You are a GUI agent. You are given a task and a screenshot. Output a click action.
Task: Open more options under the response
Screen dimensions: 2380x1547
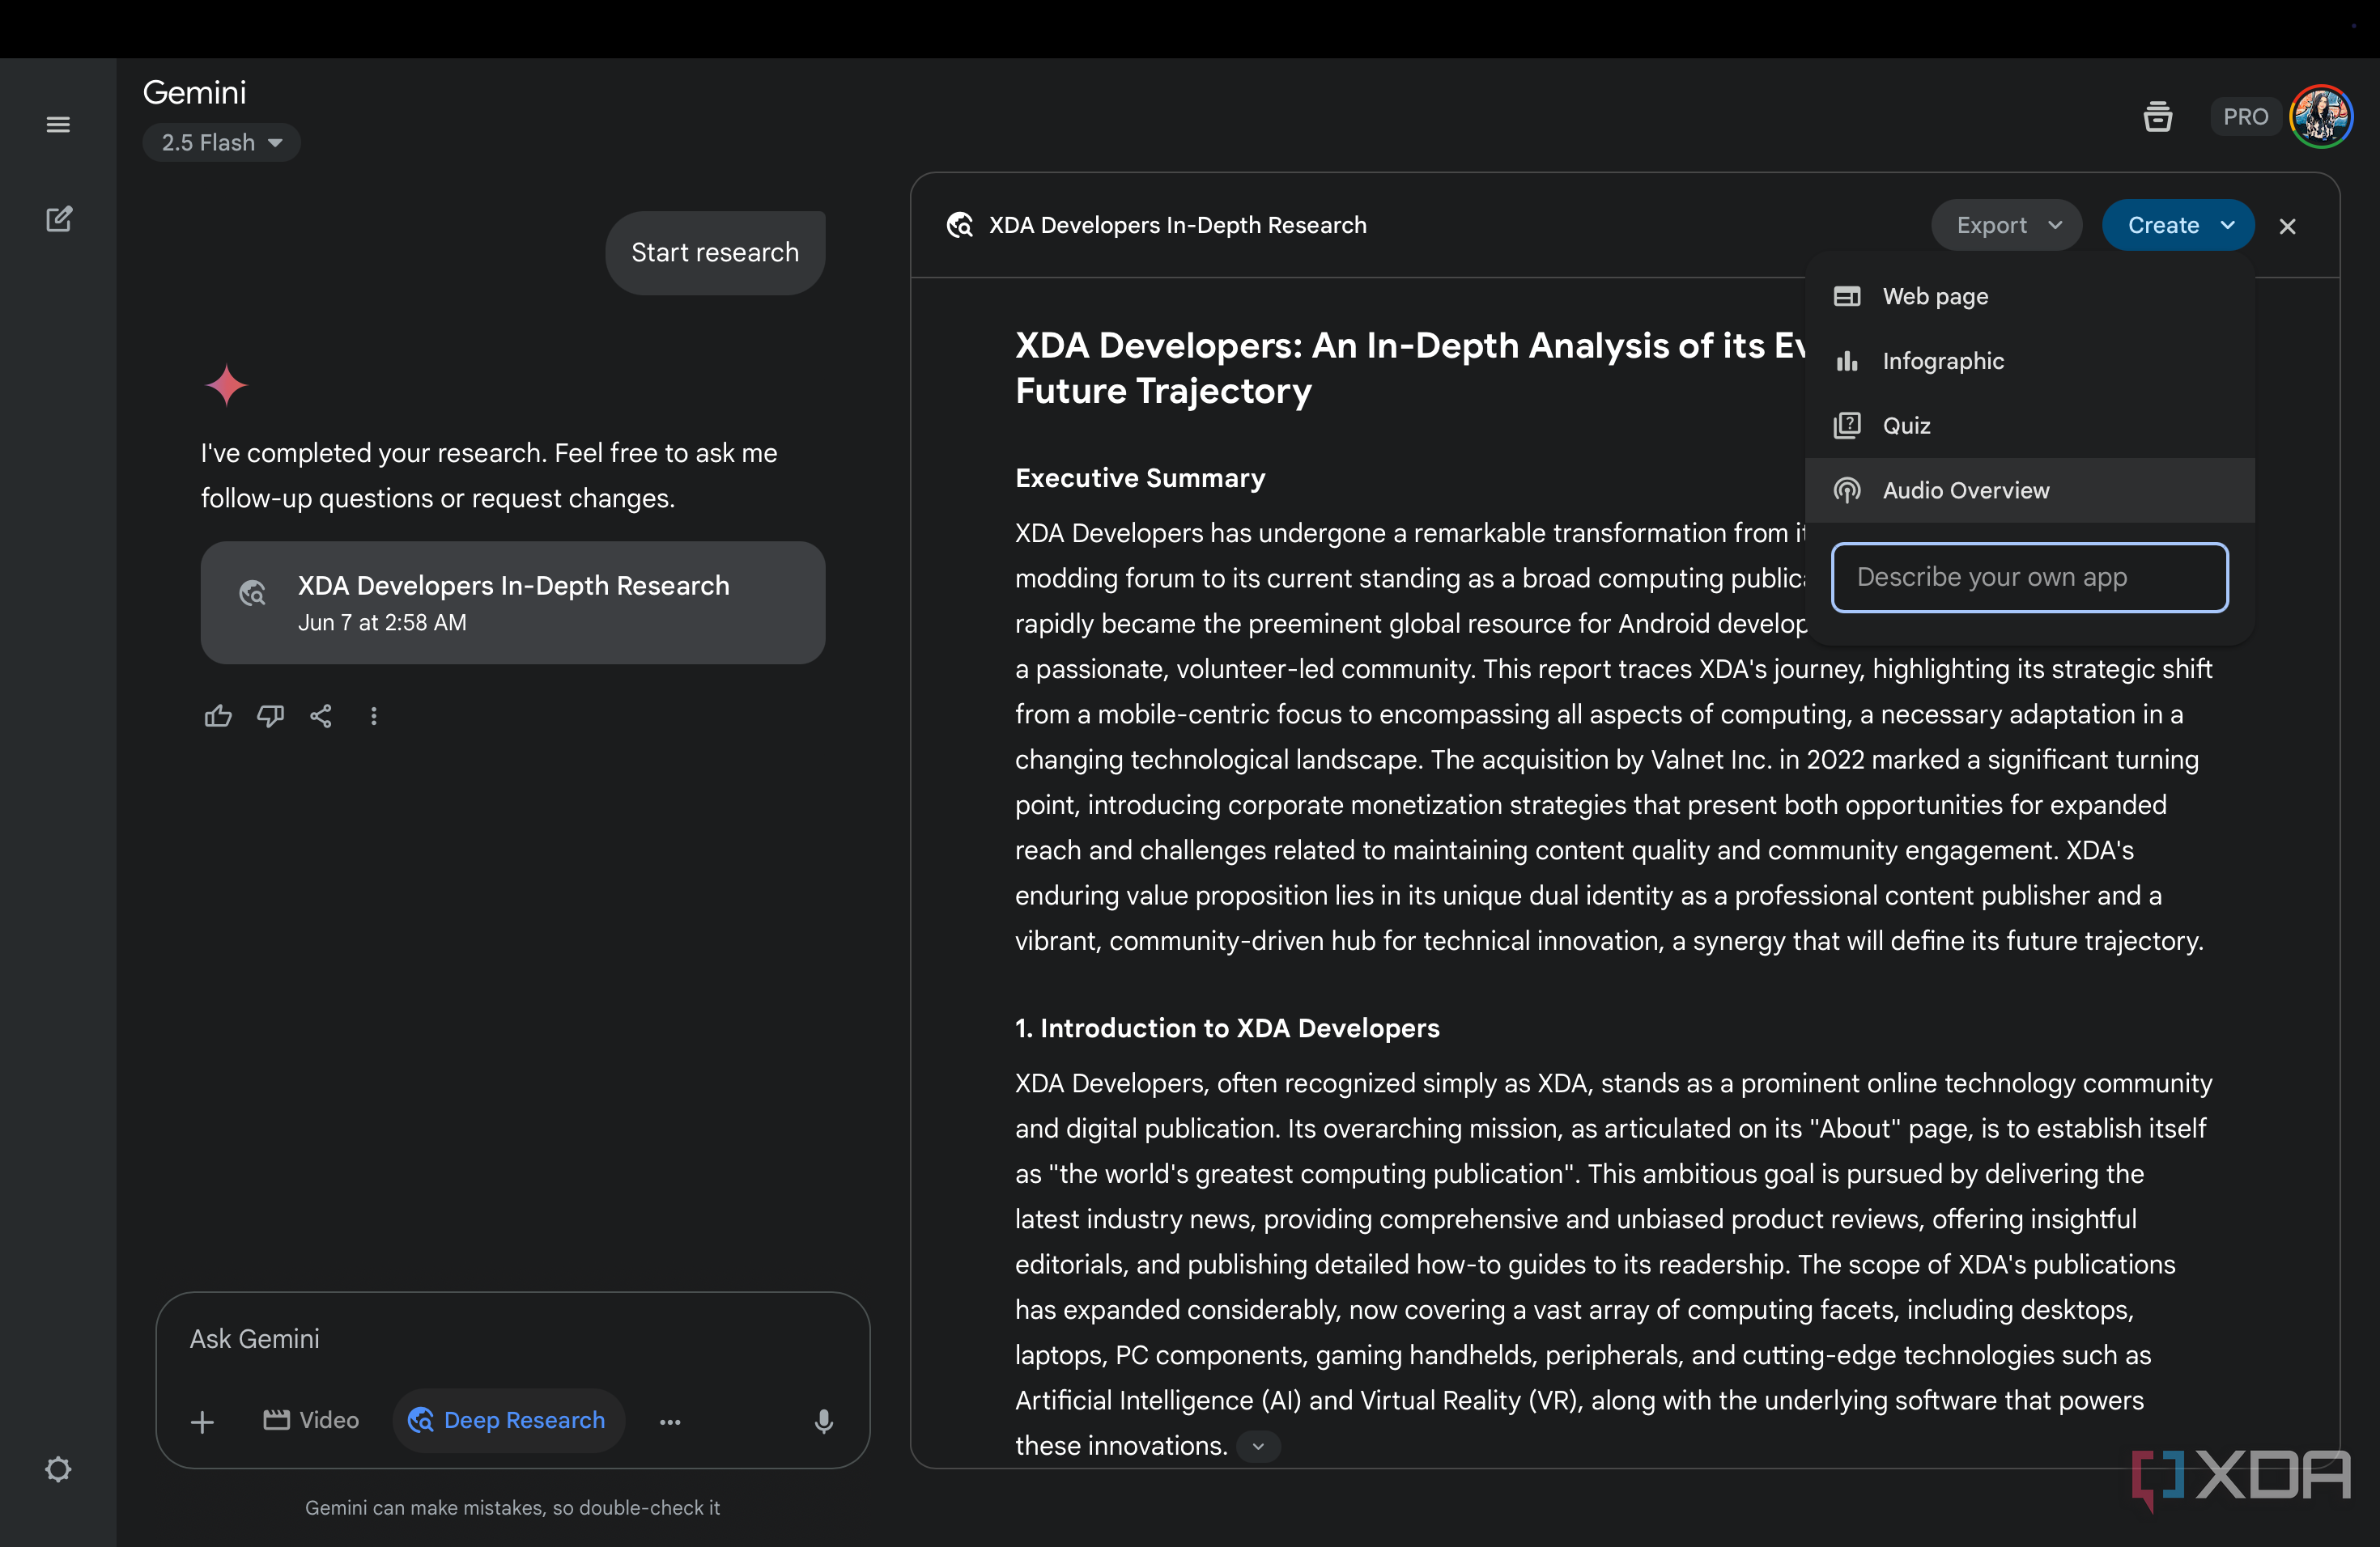click(374, 715)
